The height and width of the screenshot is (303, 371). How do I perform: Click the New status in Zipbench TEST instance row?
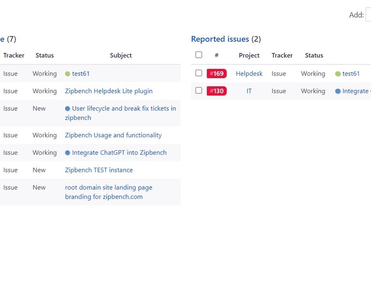tap(39, 170)
